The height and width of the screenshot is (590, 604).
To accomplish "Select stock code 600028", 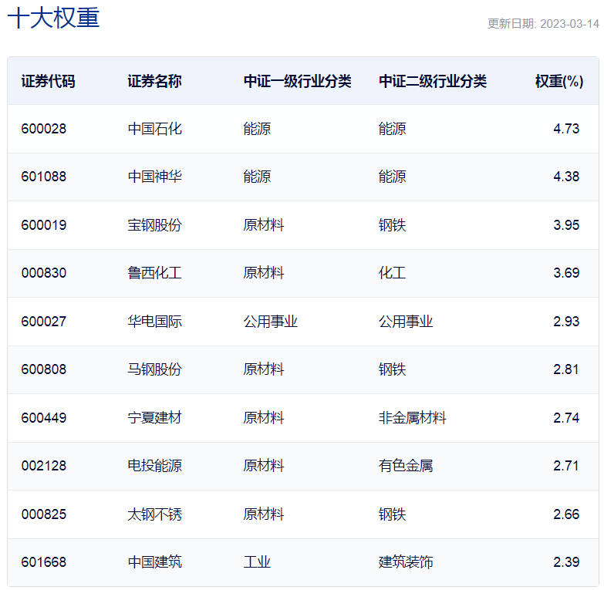I will [44, 129].
